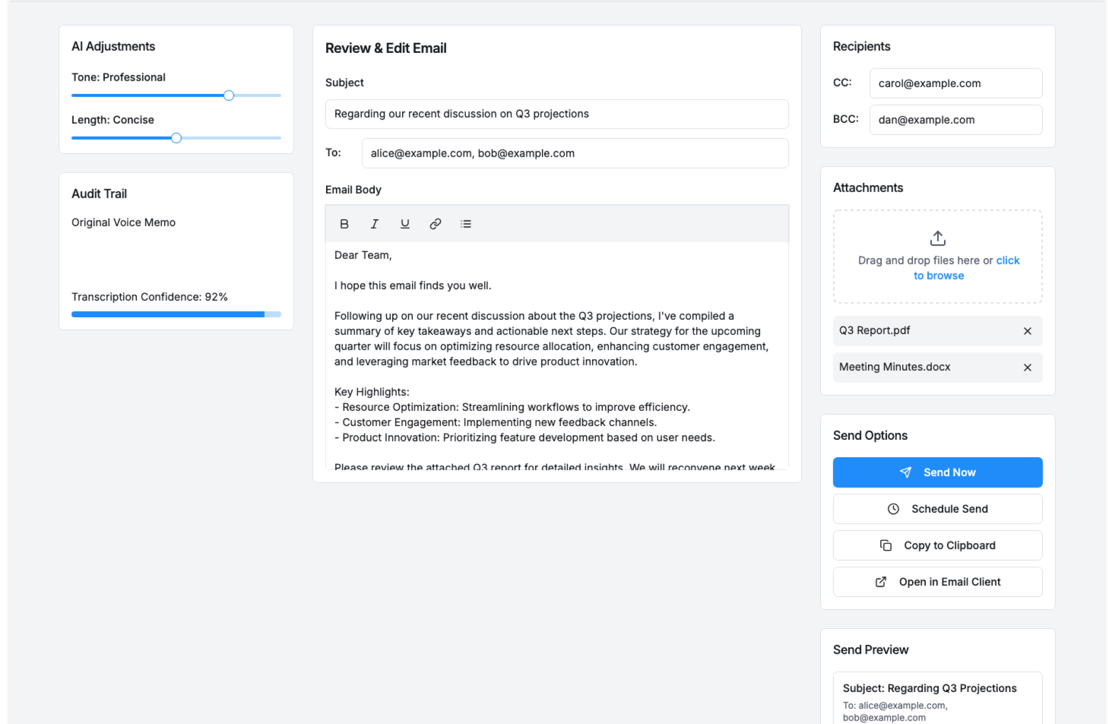Image resolution: width=1114 pixels, height=724 pixels.
Task: Click the underline formatting icon
Action: (405, 224)
